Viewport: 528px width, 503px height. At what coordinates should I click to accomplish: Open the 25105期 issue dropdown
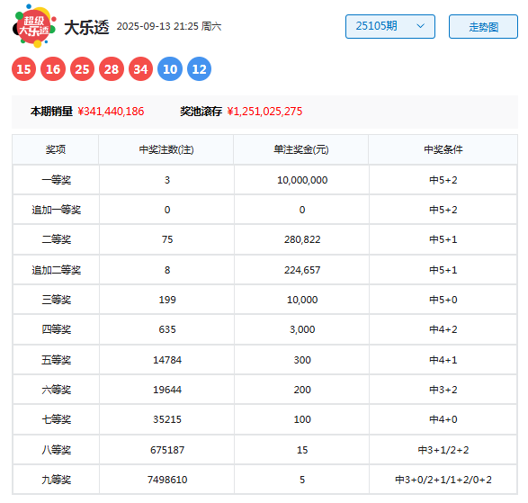point(390,26)
